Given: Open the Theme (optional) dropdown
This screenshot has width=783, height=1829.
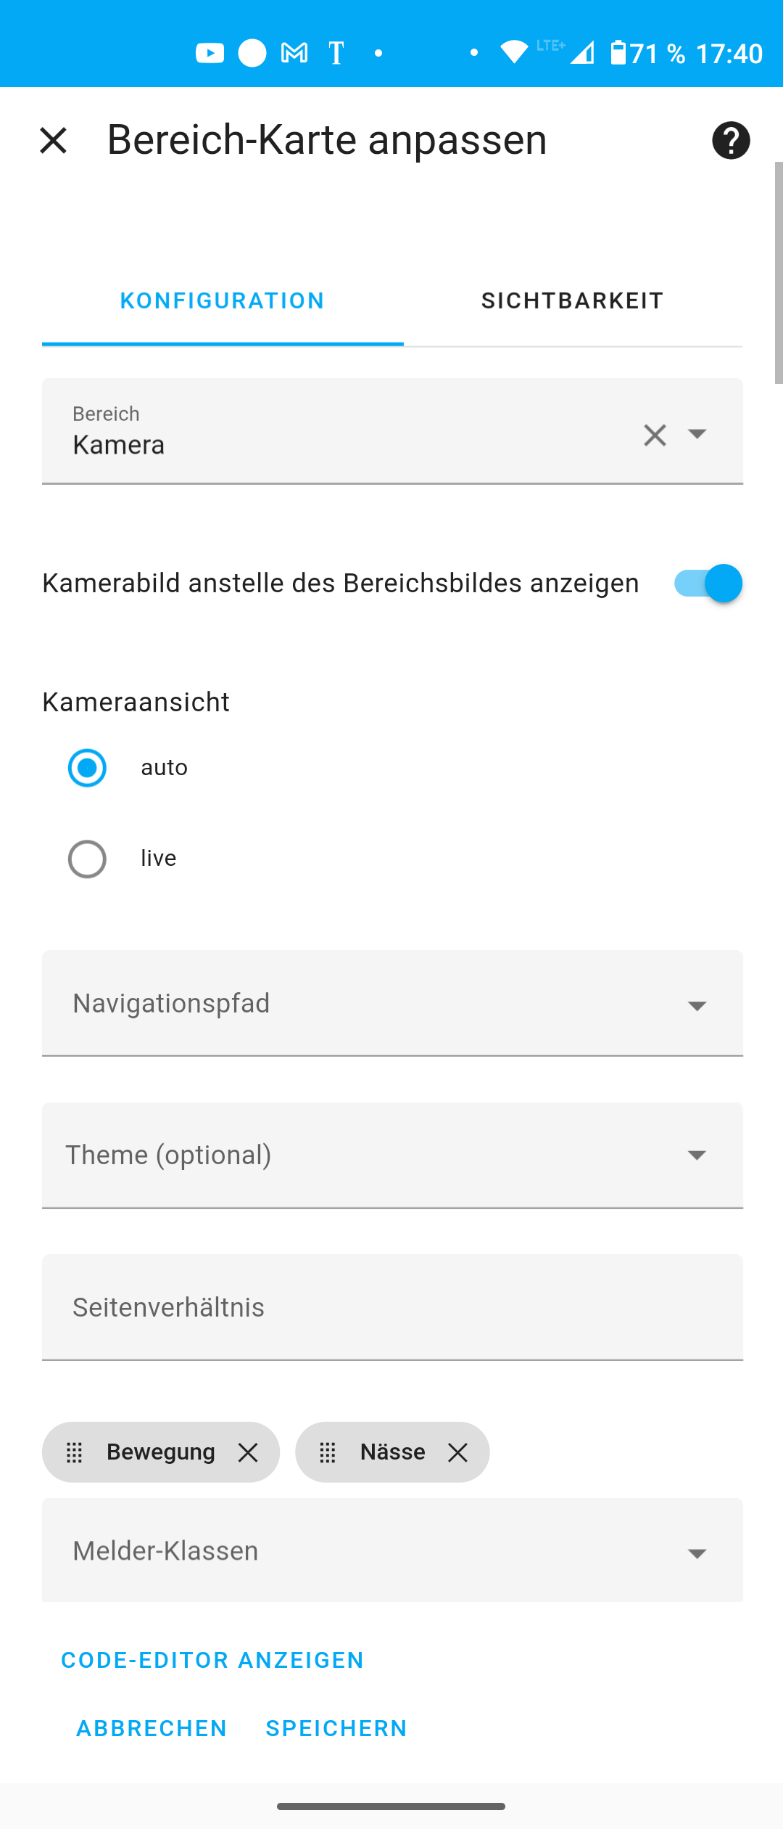Looking at the screenshot, I should coord(392,1155).
